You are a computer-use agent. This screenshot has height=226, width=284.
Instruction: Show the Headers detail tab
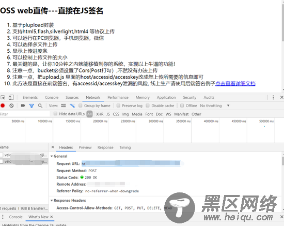point(66,147)
